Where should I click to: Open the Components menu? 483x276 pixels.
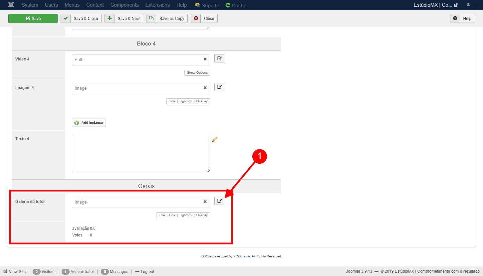124,5
